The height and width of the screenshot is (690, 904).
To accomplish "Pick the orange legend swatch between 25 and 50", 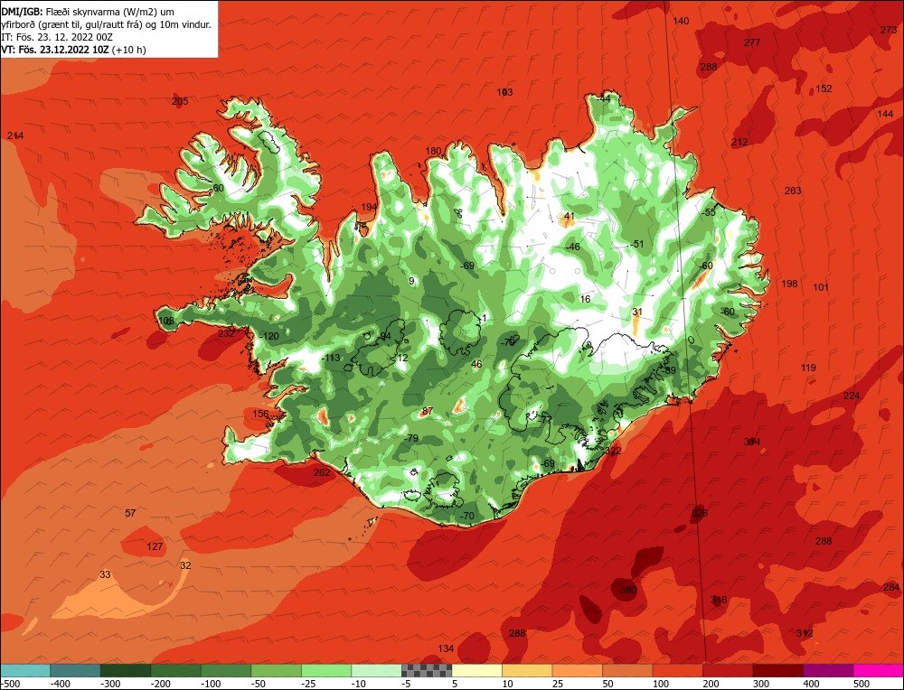I will [577, 670].
